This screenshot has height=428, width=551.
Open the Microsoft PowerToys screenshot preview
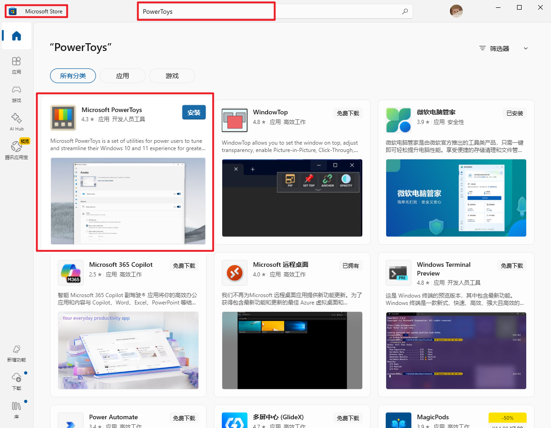pos(128,201)
